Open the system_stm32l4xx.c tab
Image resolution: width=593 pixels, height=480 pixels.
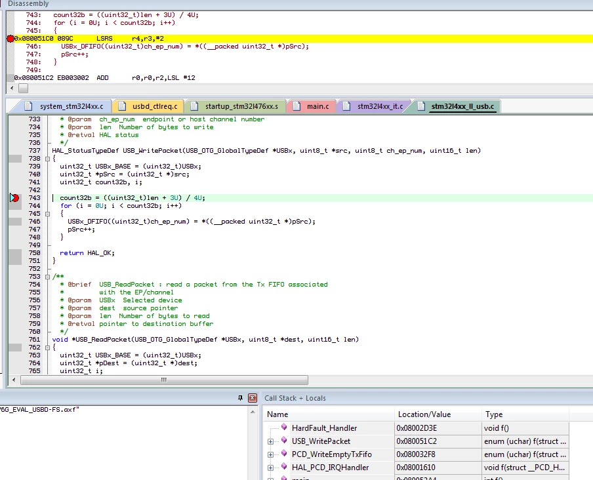tap(65, 106)
